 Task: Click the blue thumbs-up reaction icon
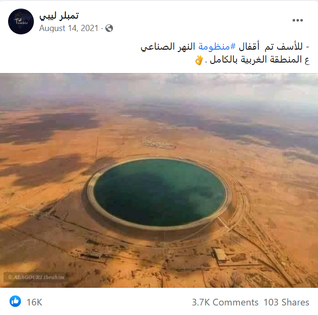click(x=15, y=301)
